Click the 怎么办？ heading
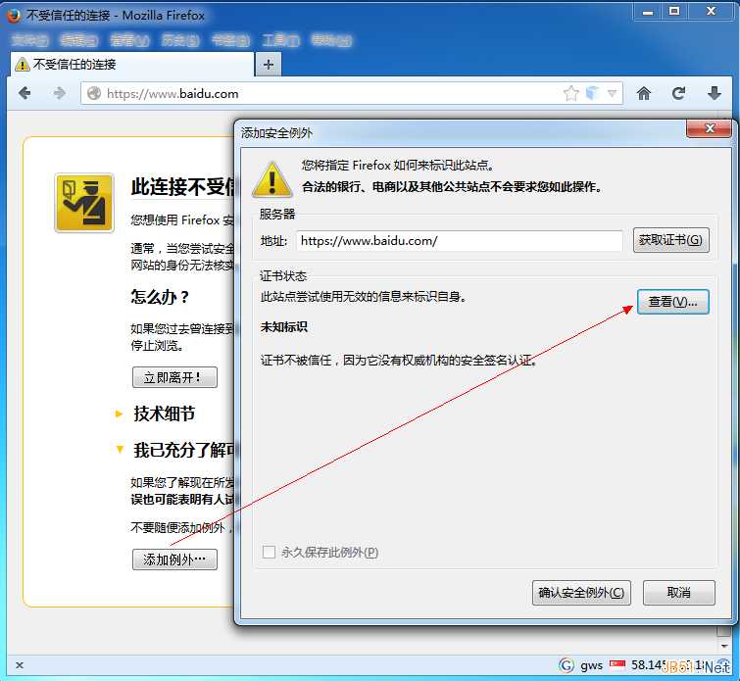Viewport: 740px width, 681px height. coord(160,297)
